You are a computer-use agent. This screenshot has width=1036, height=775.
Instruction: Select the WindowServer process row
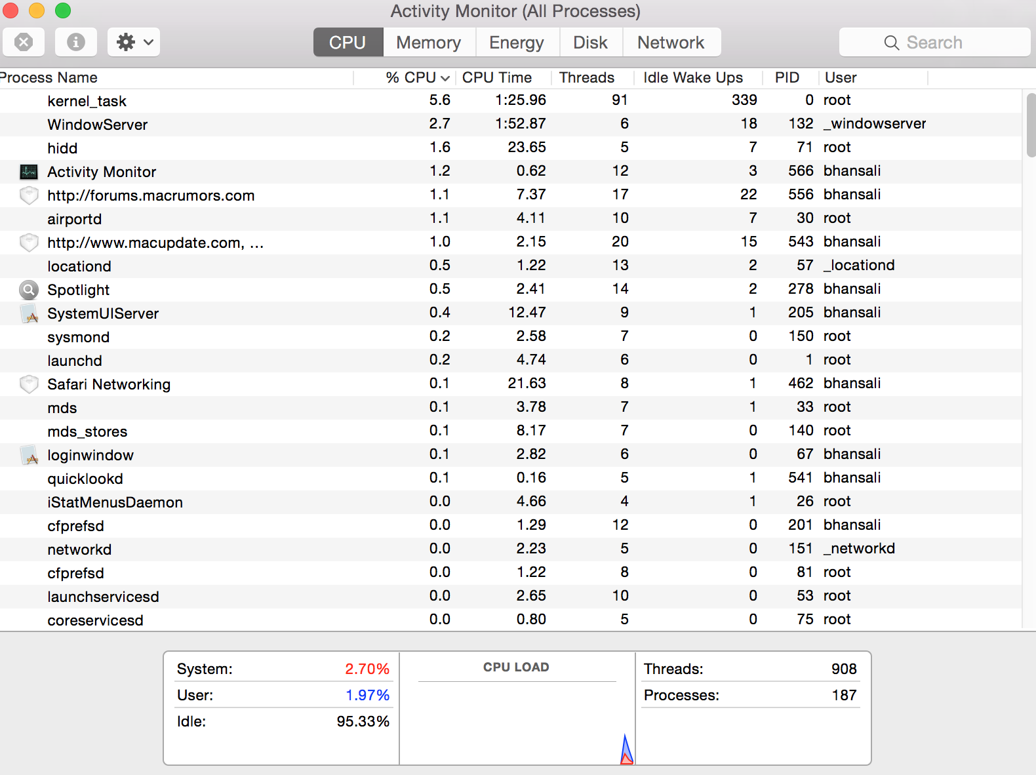tap(511, 125)
